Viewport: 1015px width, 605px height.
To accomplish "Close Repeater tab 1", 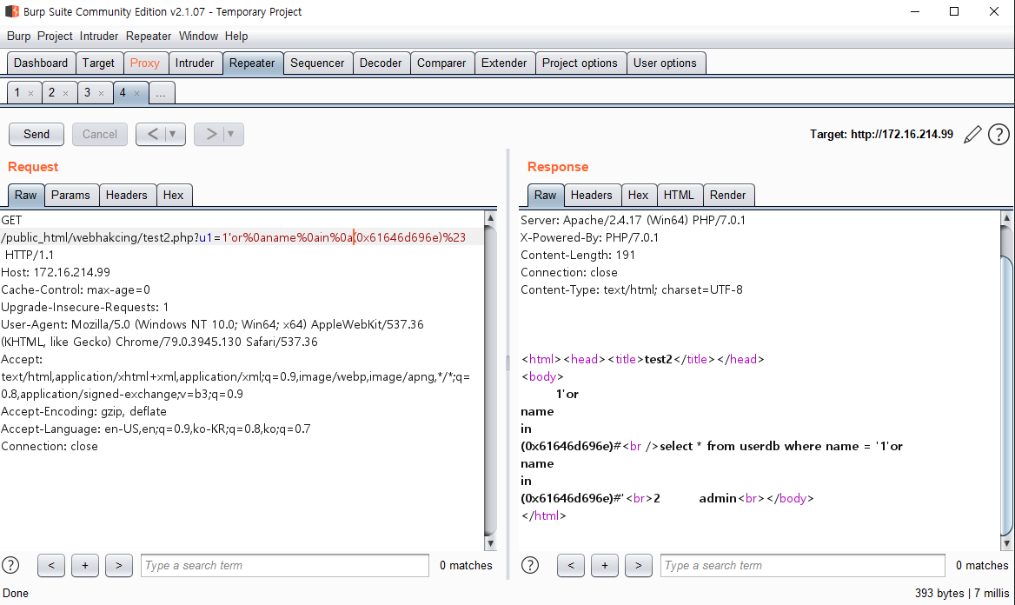I will (x=30, y=93).
